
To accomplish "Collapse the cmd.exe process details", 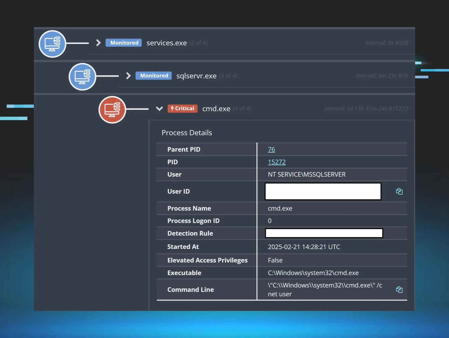I will [x=159, y=109].
